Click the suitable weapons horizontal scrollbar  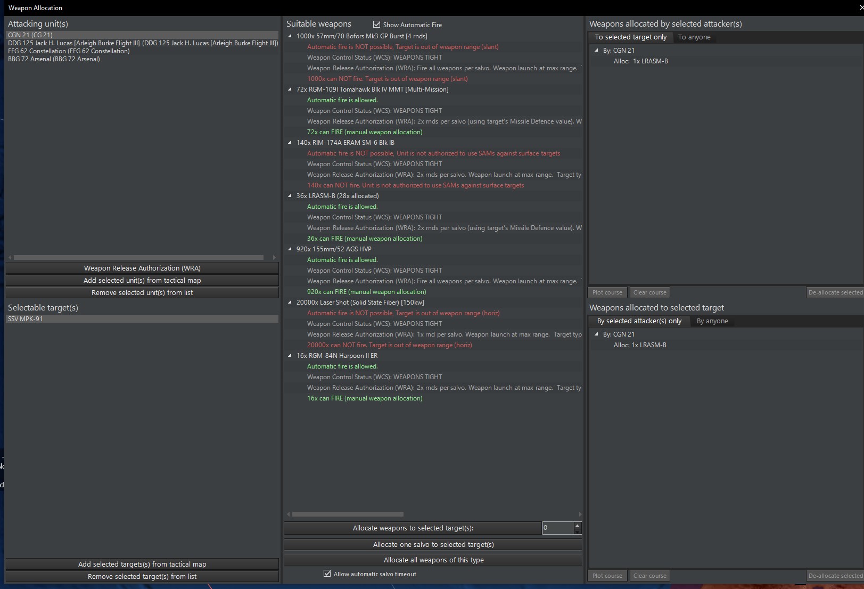[348, 514]
